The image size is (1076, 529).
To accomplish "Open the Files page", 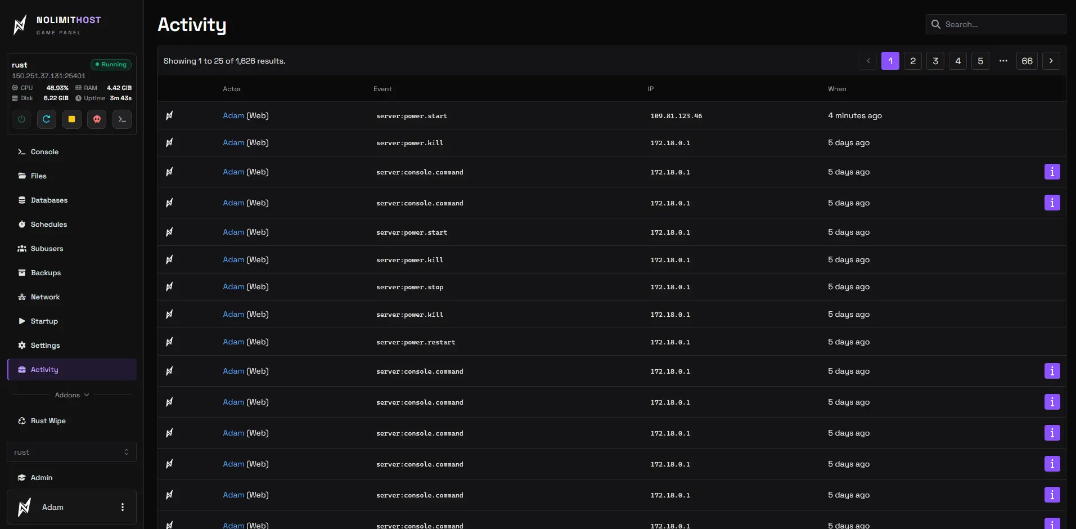I will coord(72,176).
